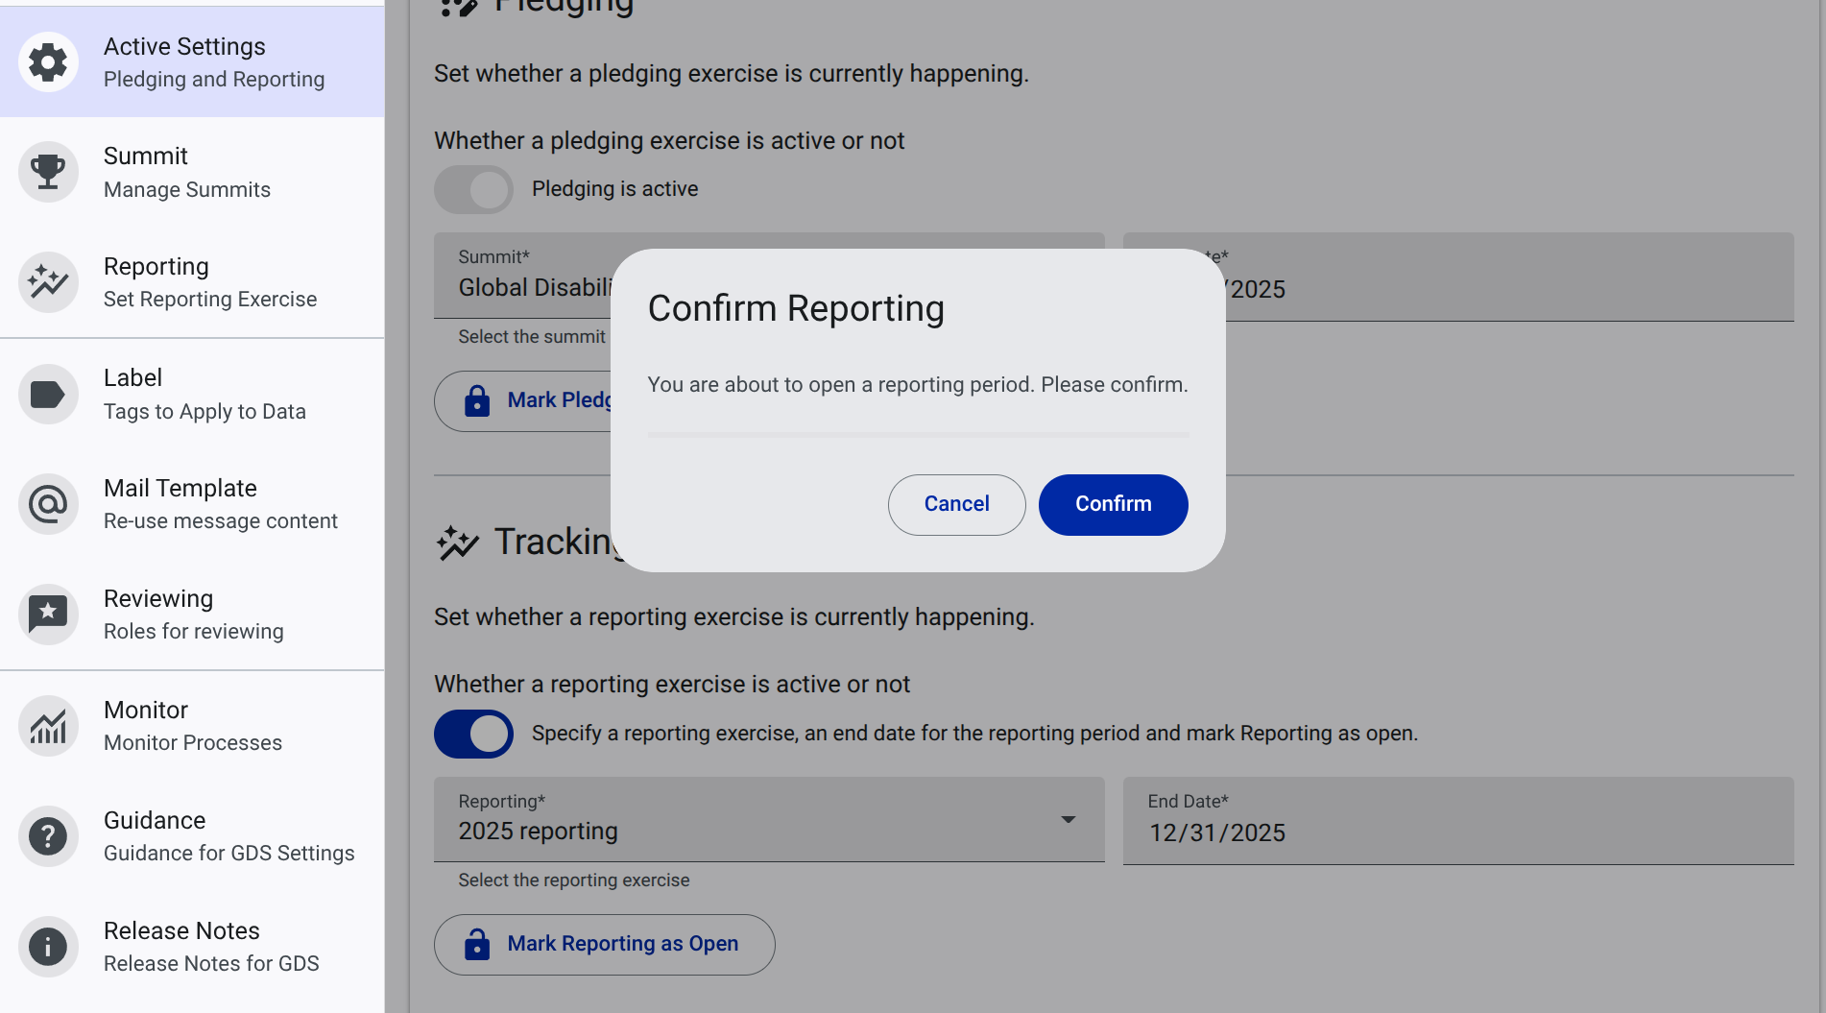Open Label Tags to Apply to Data
Screen dimensions: 1826x1013
(x=192, y=394)
